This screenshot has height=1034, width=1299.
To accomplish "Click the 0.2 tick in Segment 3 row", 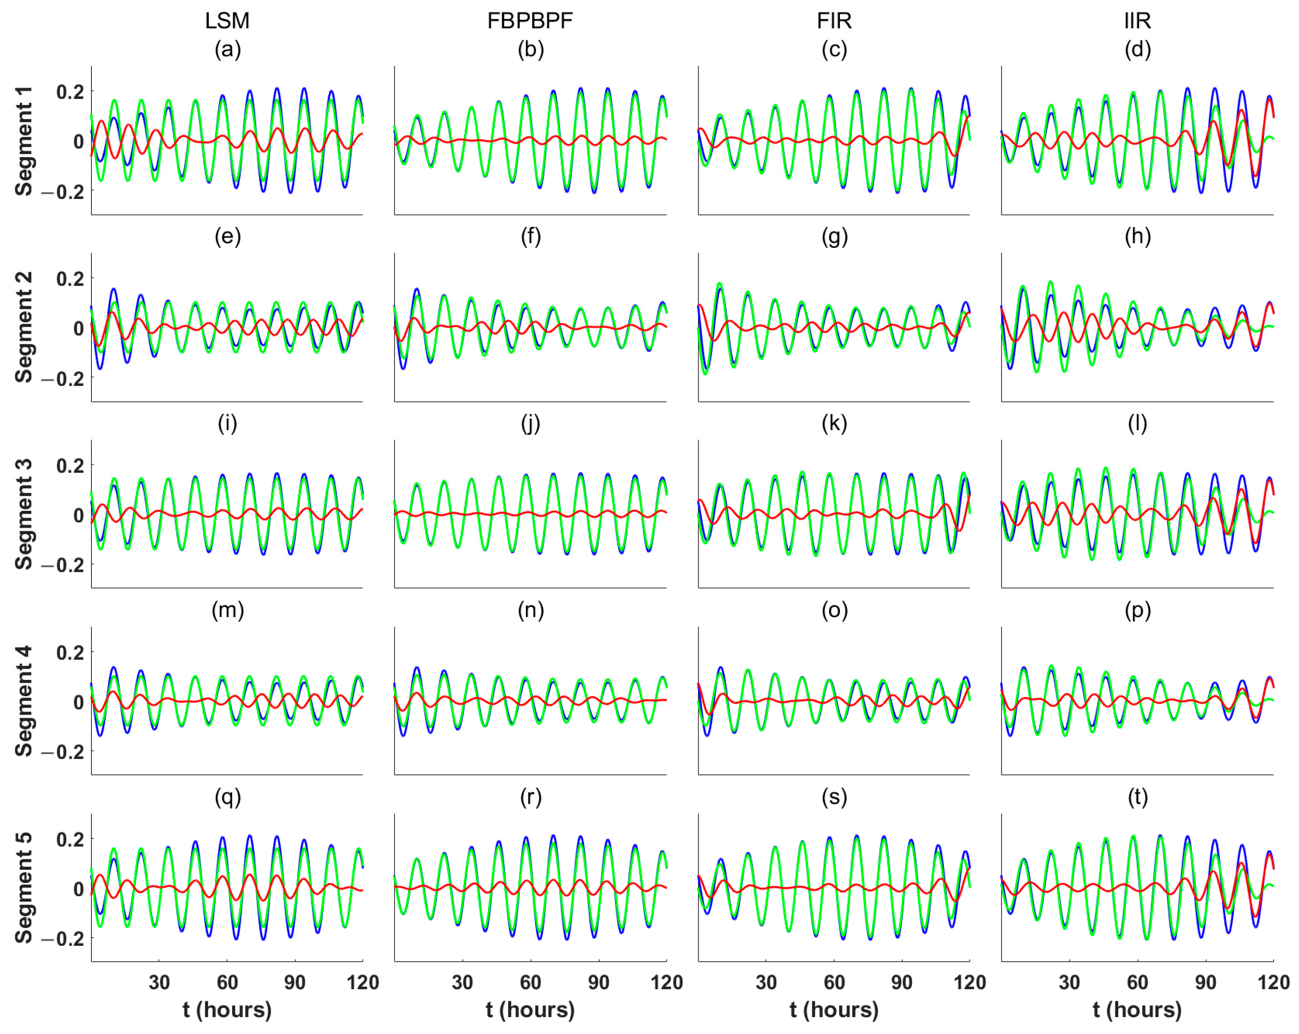I will [70, 466].
